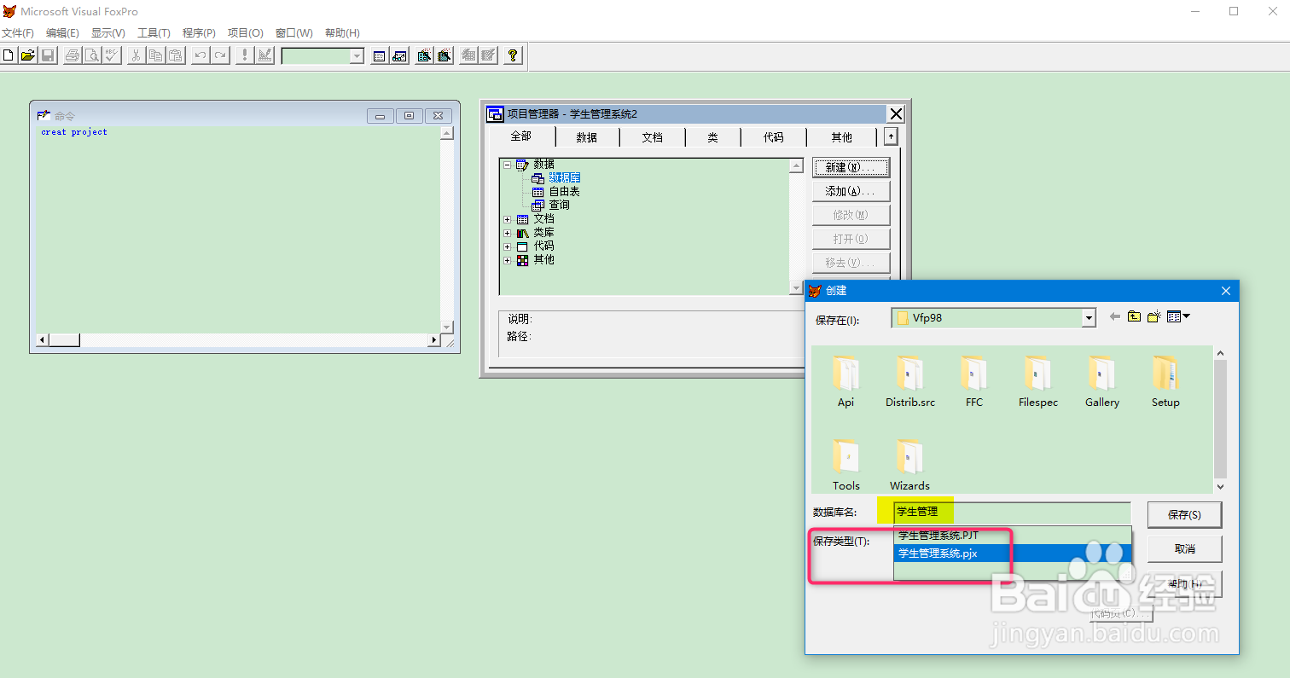The height and width of the screenshot is (678, 1290).
Task: Open the 文件(F) menu
Action: (17, 33)
